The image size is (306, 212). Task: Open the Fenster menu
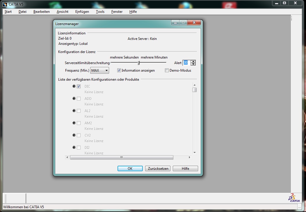click(117, 12)
